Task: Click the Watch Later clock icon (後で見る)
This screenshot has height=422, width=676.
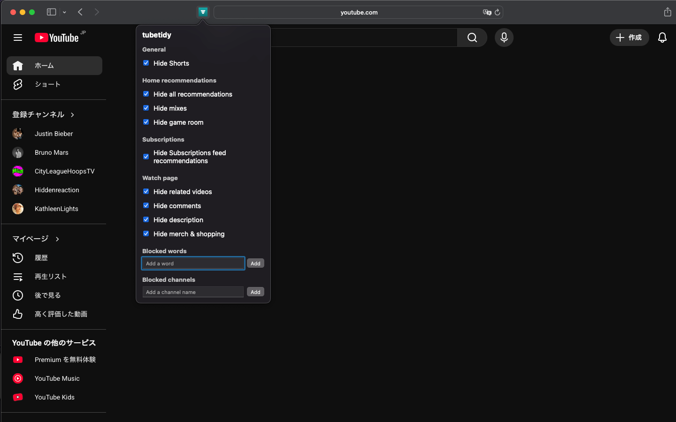Action: [x=18, y=295]
